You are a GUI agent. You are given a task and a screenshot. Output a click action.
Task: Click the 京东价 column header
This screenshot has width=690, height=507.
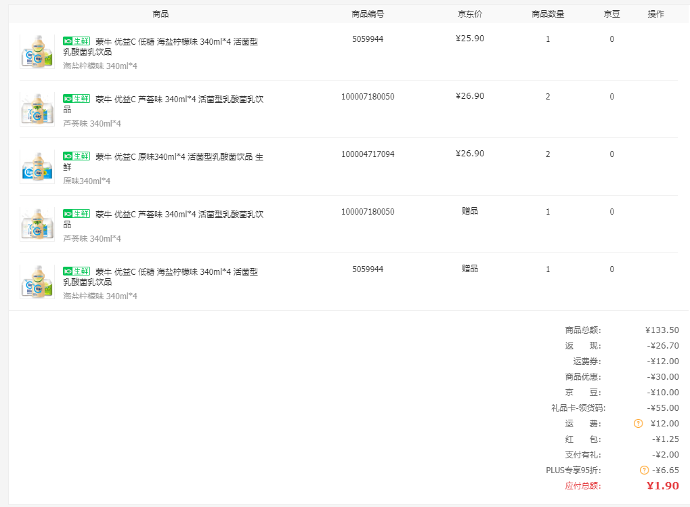(x=470, y=14)
